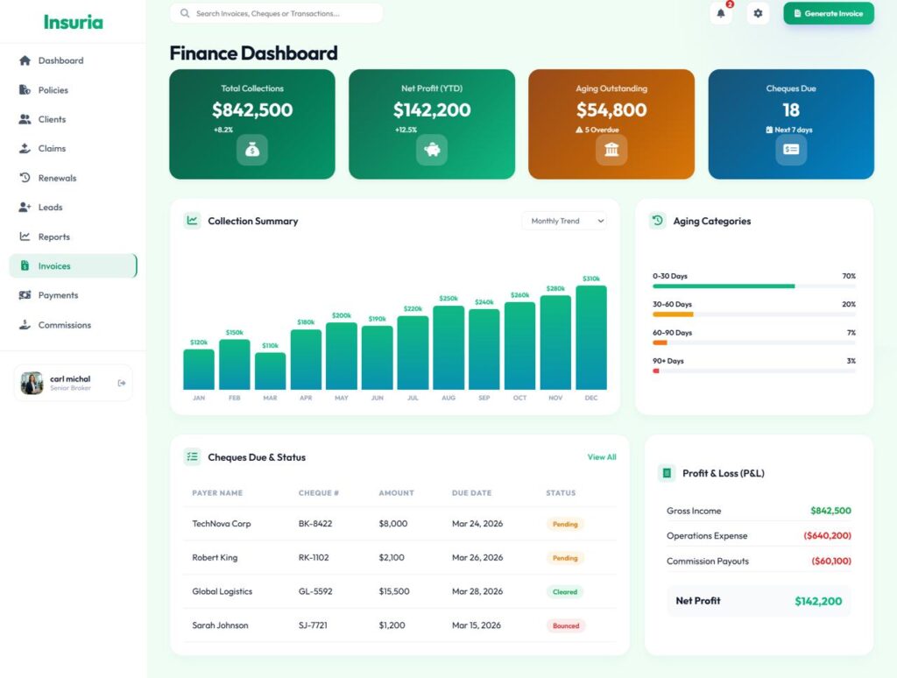Screen dimensions: 897x678
Task: Click the notification bell icon
Action: (721, 13)
